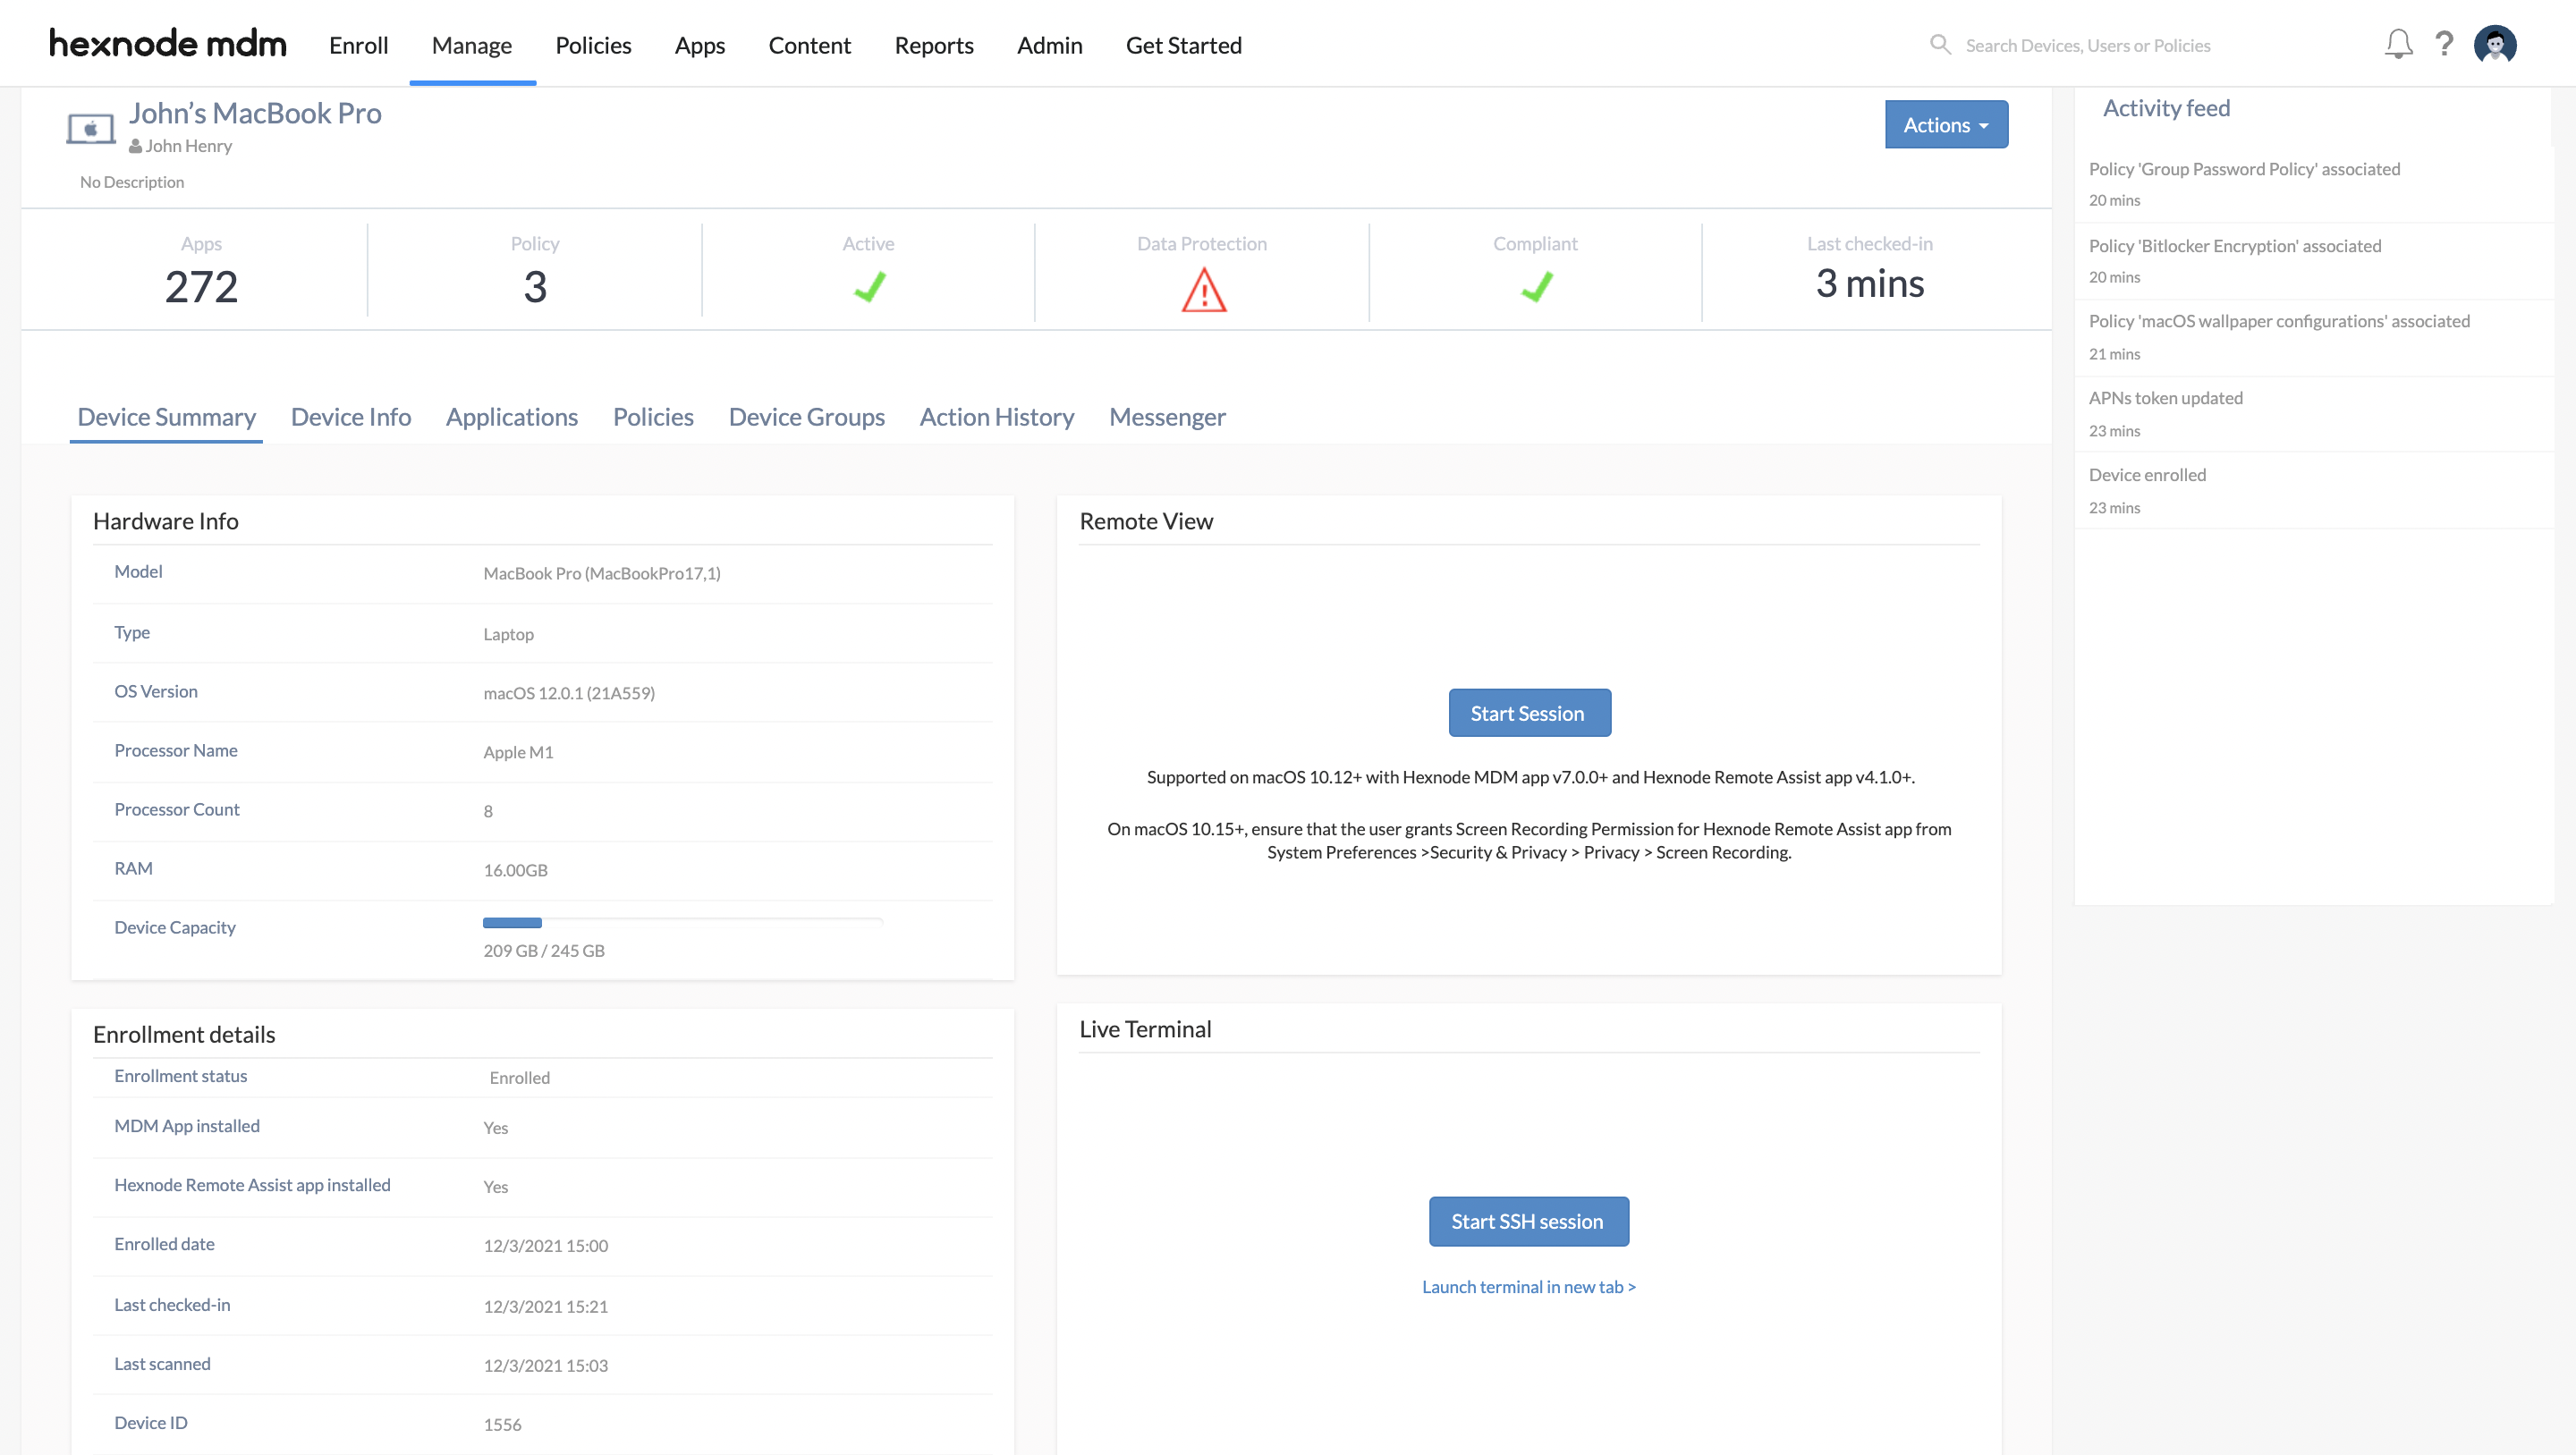The height and width of the screenshot is (1455, 2576).
Task: Click the Apple M1 processor value
Action: click(518, 752)
